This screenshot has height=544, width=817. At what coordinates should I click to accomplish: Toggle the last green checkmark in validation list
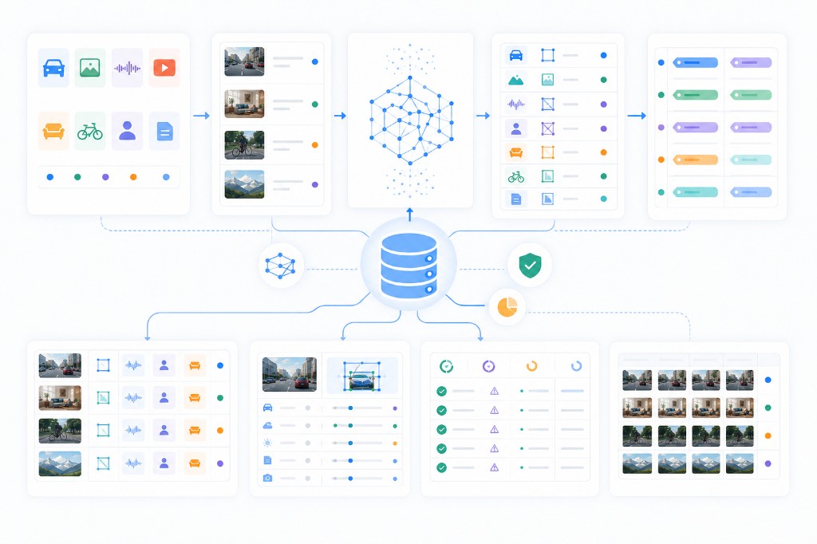tap(441, 467)
